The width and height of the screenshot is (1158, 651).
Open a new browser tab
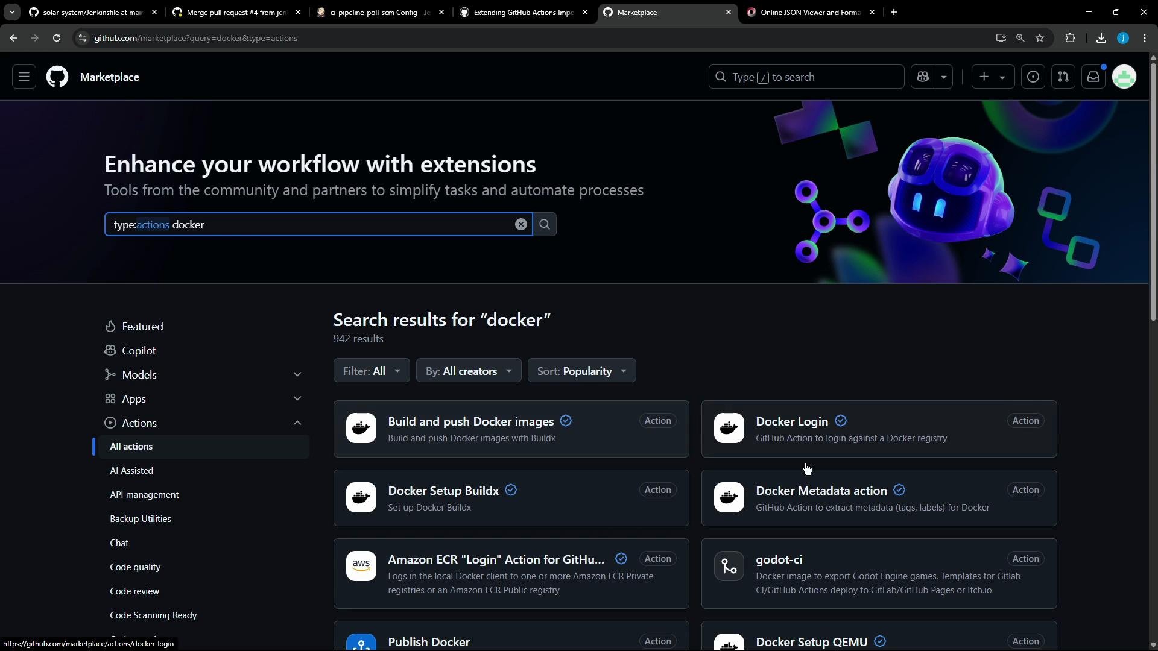894,12
